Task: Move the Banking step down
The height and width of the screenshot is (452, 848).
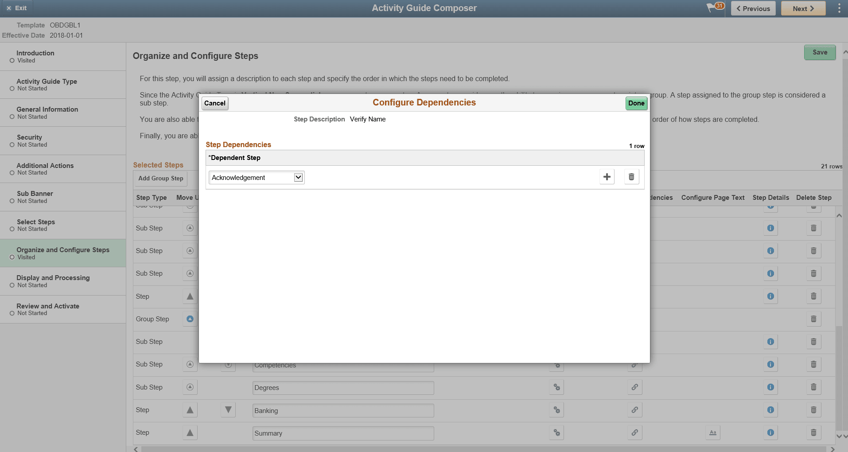Action: coord(228,410)
